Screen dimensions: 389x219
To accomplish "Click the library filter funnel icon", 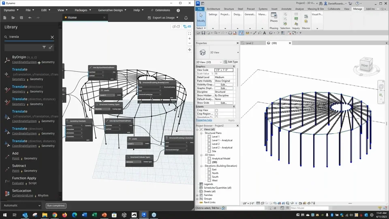I will 44,47.
